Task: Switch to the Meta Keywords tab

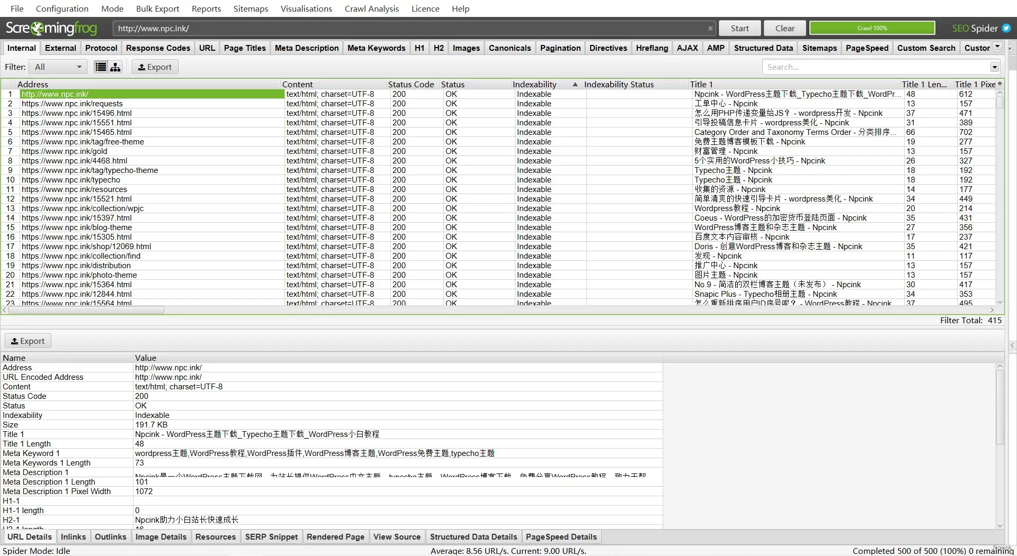Action: pyautogui.click(x=376, y=48)
